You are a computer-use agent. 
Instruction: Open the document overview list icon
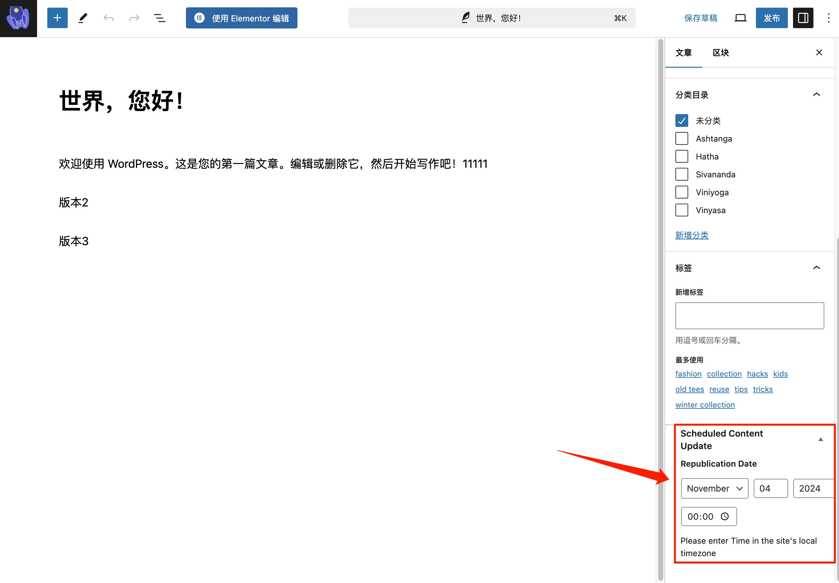[x=159, y=18]
